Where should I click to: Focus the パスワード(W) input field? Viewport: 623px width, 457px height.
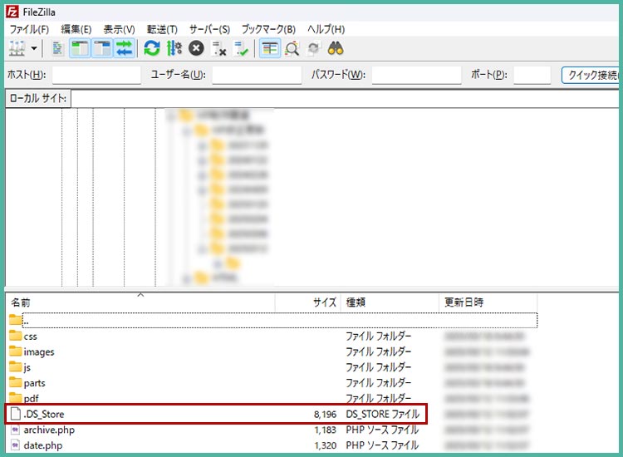click(x=416, y=75)
